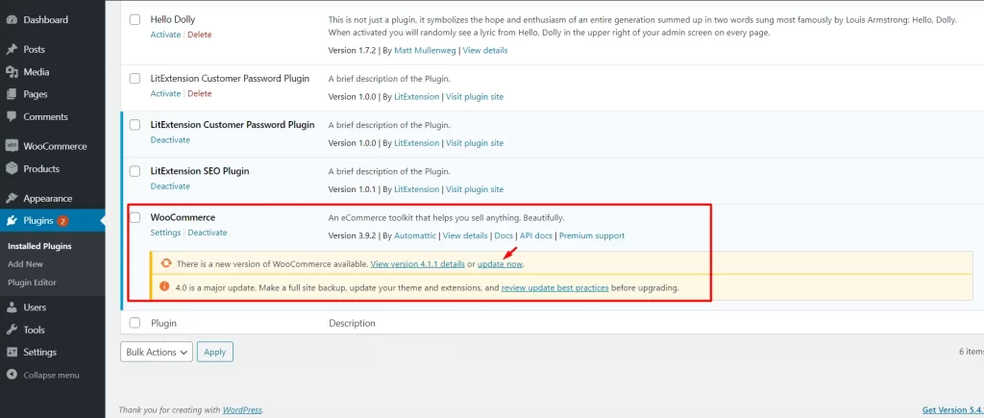Select Add New plugin submenu item
This screenshot has width=984, height=418.
(25, 264)
